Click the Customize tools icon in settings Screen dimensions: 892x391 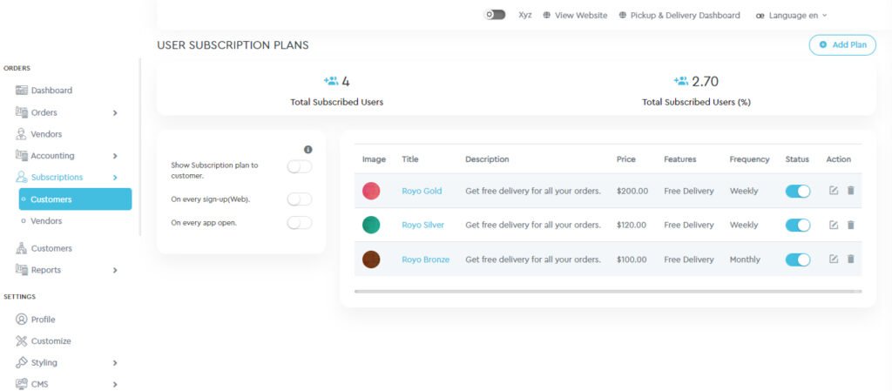[22, 341]
